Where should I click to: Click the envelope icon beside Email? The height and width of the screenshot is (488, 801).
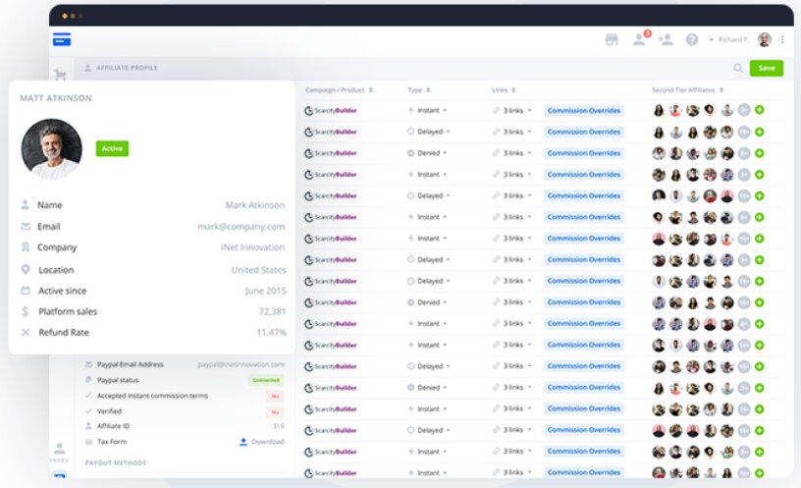(x=26, y=226)
